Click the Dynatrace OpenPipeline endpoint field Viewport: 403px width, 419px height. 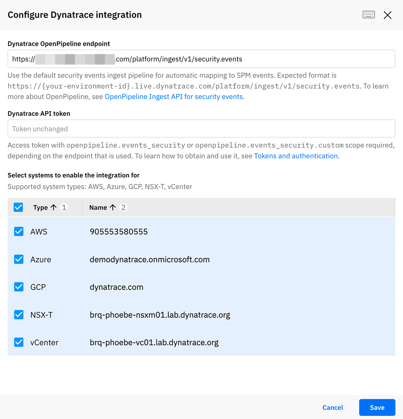(x=201, y=59)
